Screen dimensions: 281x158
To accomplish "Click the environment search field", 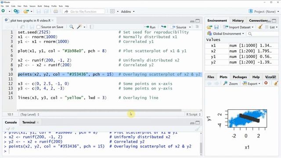I will 263,34.
